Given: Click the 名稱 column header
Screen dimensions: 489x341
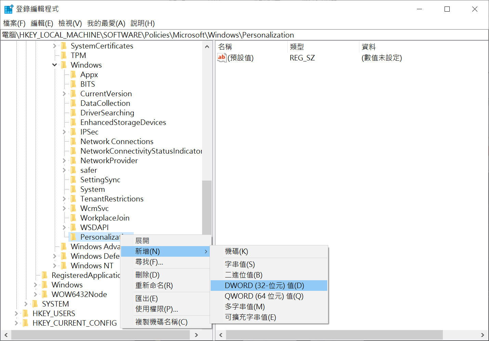Looking at the screenshot, I should coord(251,47).
